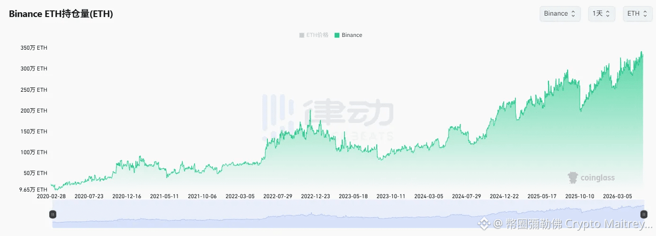Click the 2020-12-16 date label
The image size is (656, 236).
point(127,196)
